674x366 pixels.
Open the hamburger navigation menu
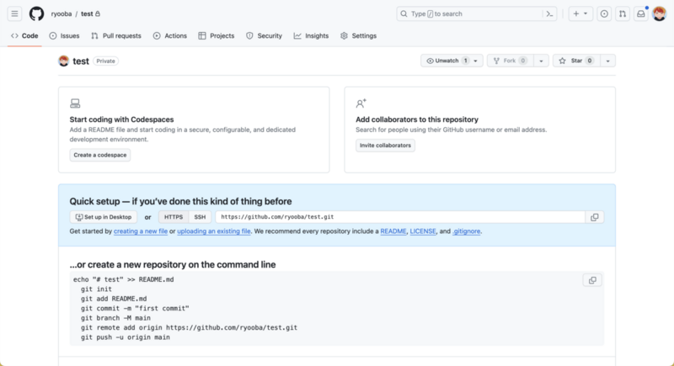(x=14, y=13)
